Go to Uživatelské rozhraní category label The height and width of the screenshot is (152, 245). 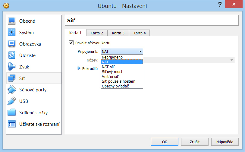[39, 124]
